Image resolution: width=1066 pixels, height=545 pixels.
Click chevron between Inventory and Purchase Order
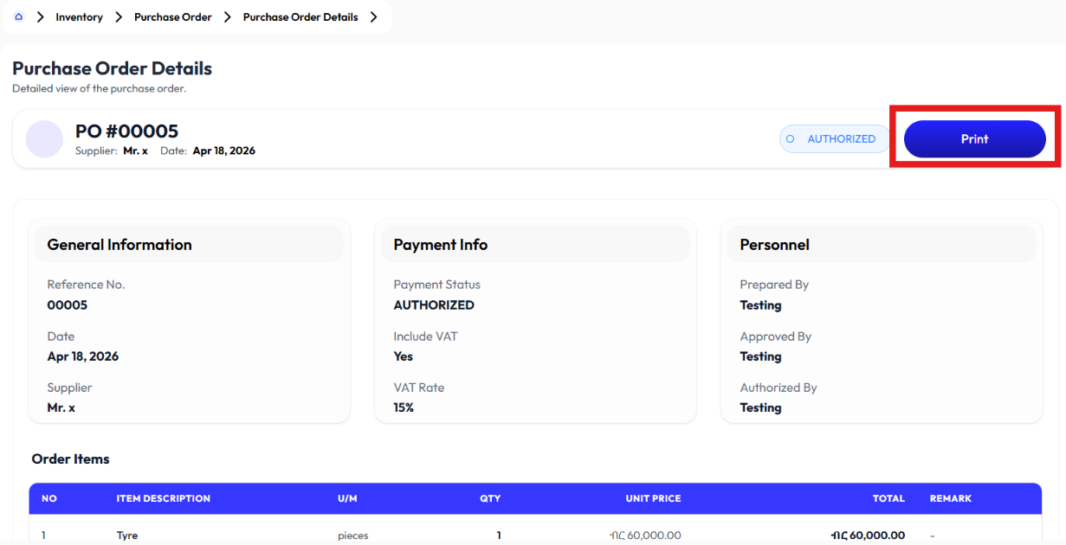pyautogui.click(x=119, y=17)
